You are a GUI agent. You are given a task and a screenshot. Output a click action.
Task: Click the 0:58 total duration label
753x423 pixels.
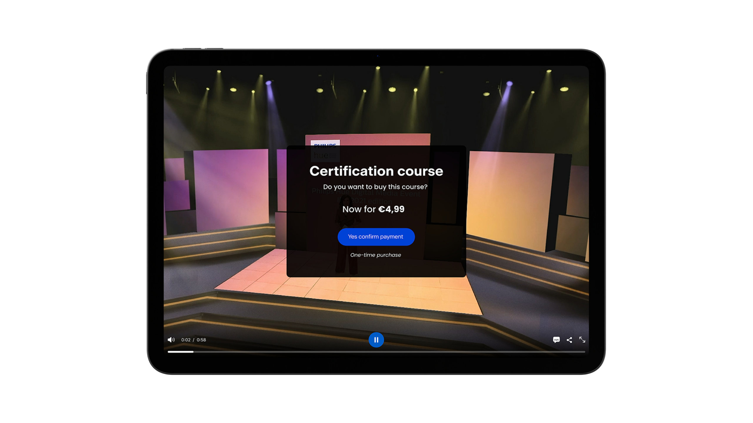(x=201, y=340)
